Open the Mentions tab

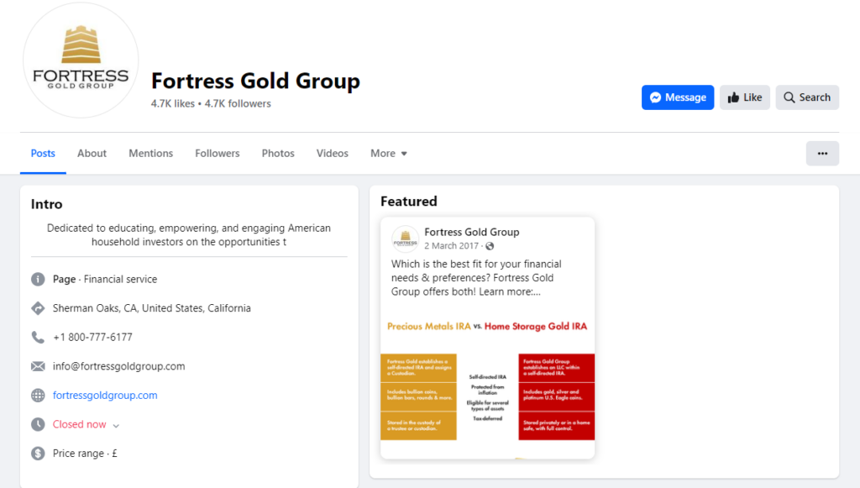tap(151, 154)
